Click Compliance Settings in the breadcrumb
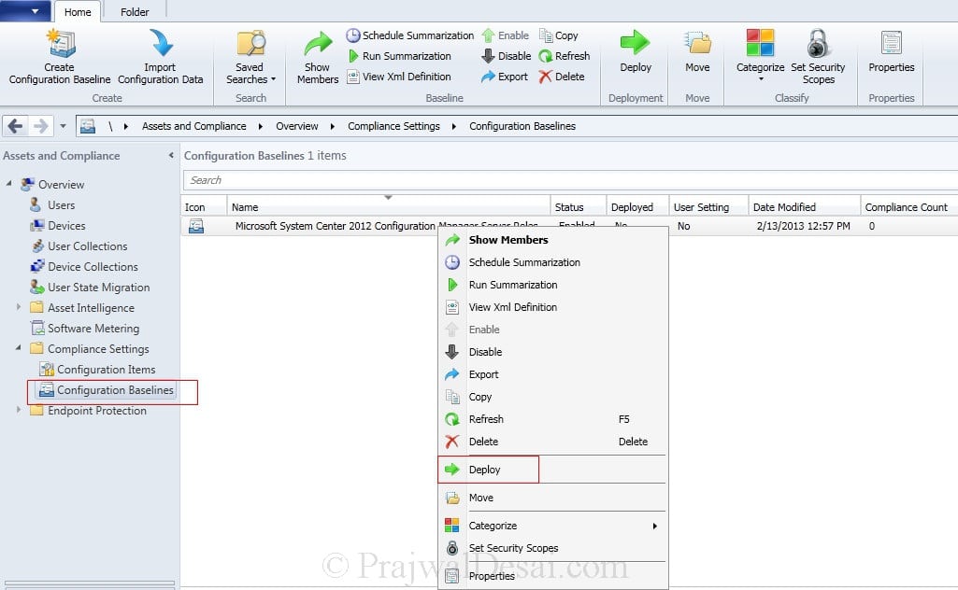Image resolution: width=958 pixels, height=590 pixels. (393, 126)
